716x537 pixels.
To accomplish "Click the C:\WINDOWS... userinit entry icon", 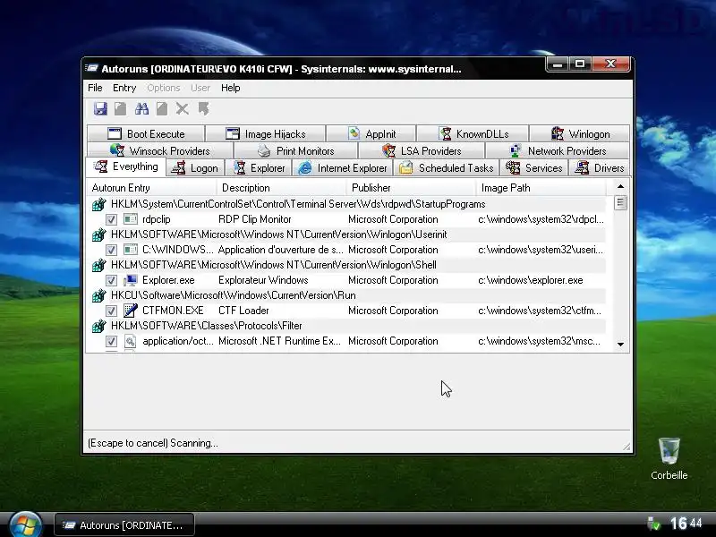I will coord(131,250).
